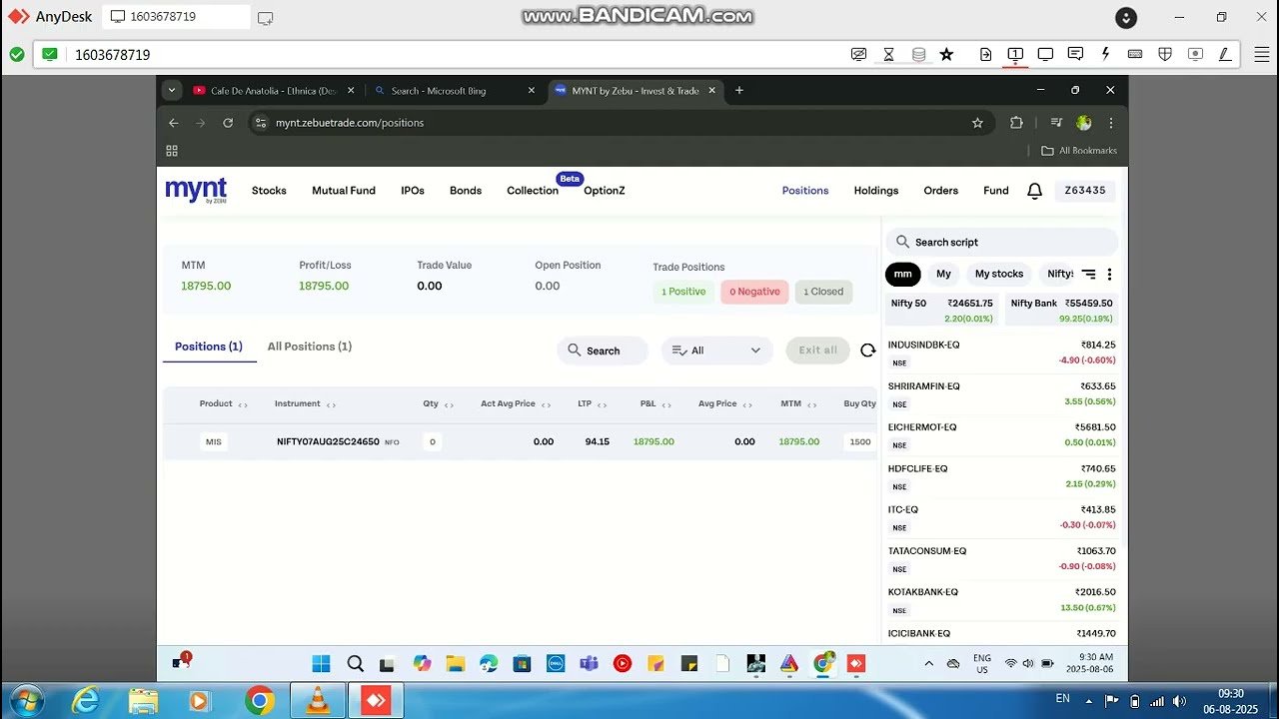Open AnyDesk whiteboard pen icon
This screenshot has width=1279, height=719.
(x=1225, y=54)
